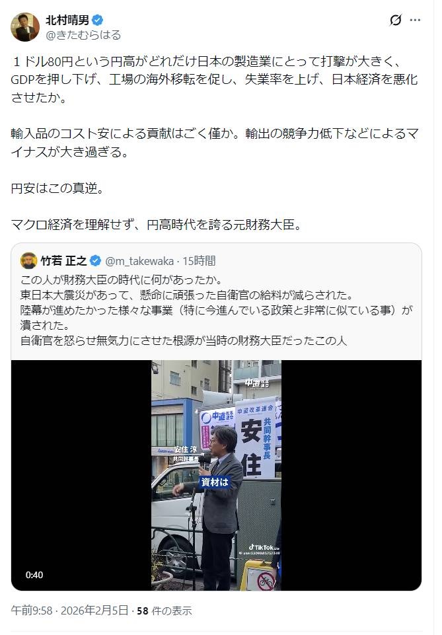Click 竹若 正之's small avatar

click(x=28, y=261)
